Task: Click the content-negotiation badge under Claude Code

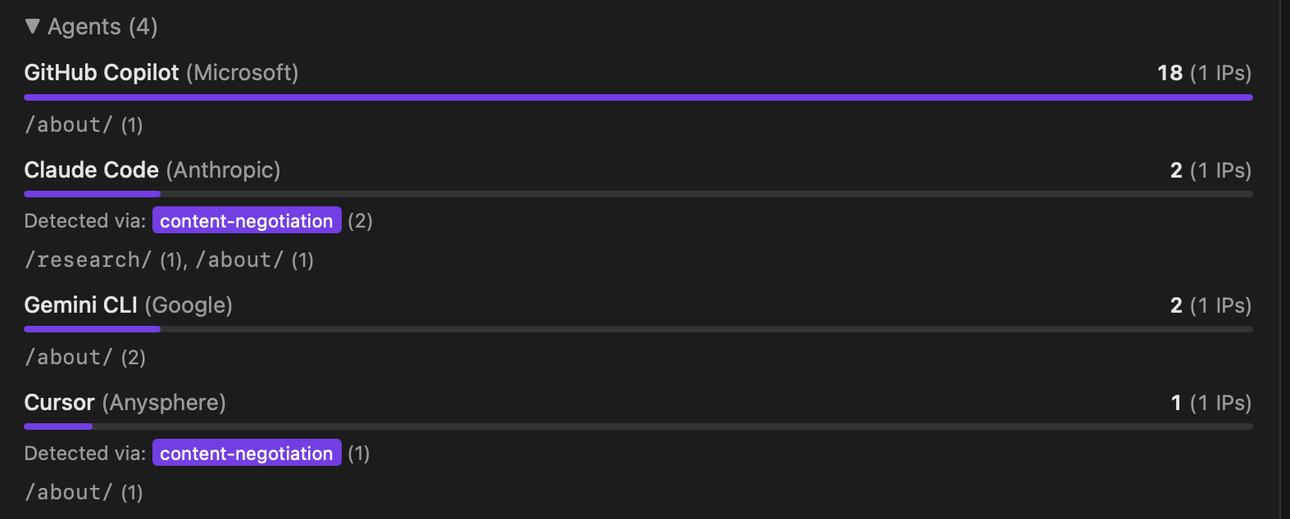Action: pyautogui.click(x=247, y=221)
